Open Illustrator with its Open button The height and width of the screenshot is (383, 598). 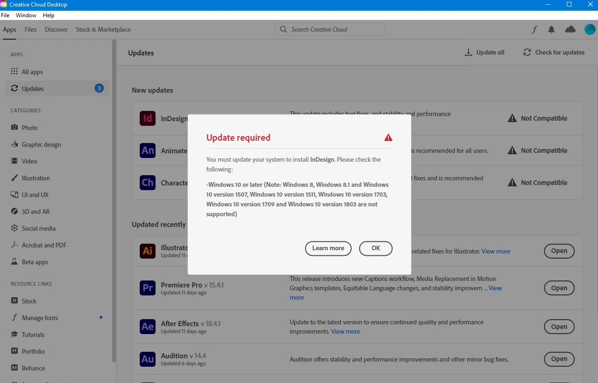pyautogui.click(x=559, y=251)
